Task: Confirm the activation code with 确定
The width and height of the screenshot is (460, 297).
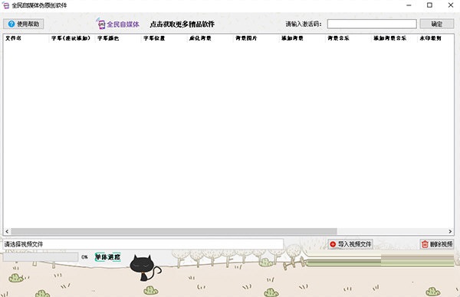Action: (436, 24)
